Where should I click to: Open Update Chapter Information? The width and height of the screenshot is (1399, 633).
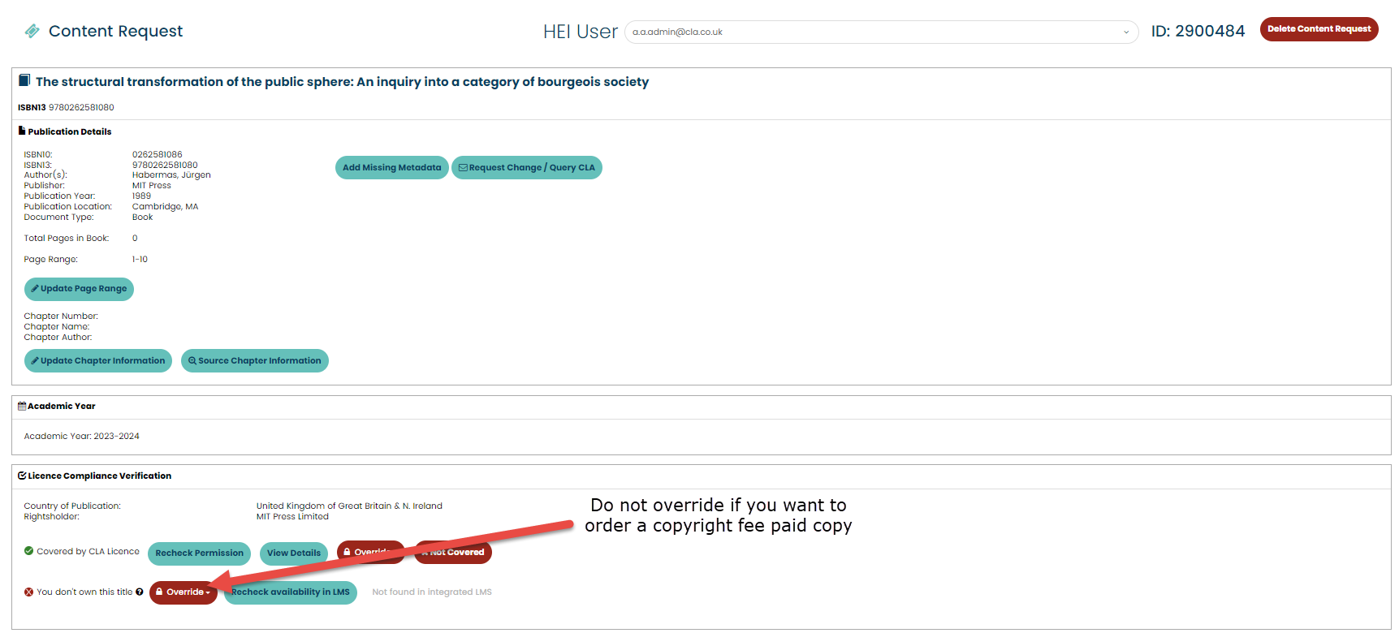coord(97,361)
